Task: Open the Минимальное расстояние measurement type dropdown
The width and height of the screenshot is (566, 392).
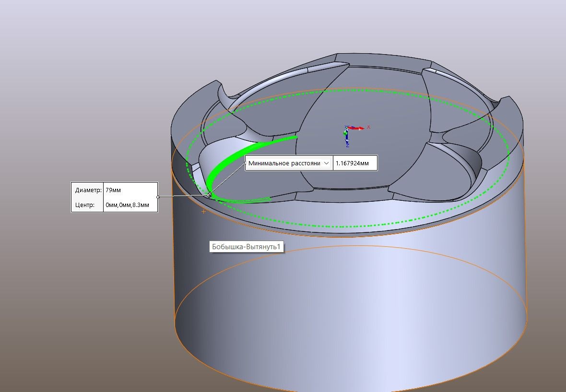Action: pyautogui.click(x=327, y=163)
